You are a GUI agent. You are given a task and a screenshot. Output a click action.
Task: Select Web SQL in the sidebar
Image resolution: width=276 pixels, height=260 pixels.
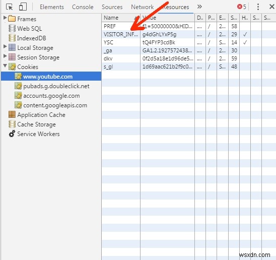[x=29, y=29]
